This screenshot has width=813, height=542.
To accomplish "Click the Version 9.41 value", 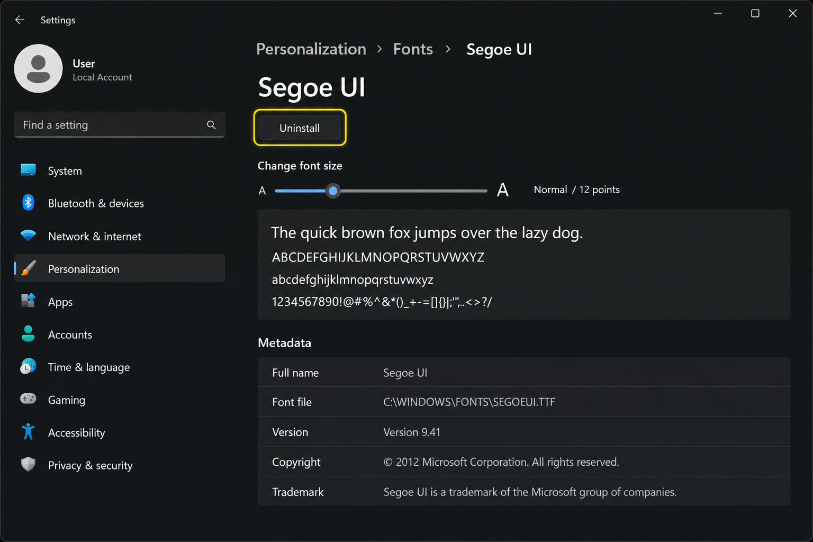I will (x=412, y=432).
